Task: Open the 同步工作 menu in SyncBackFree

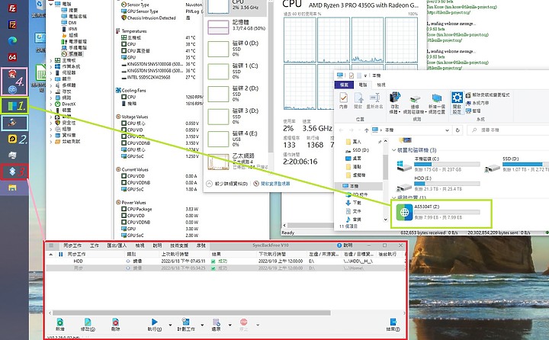Action: (x=72, y=245)
